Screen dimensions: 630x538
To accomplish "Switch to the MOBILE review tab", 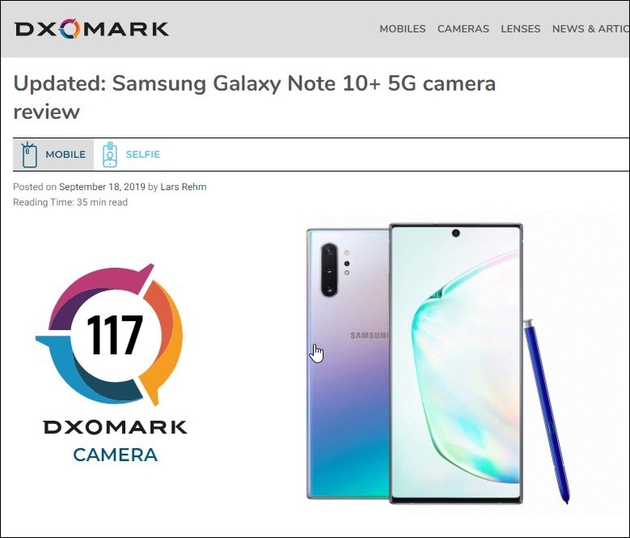I will 53,155.
